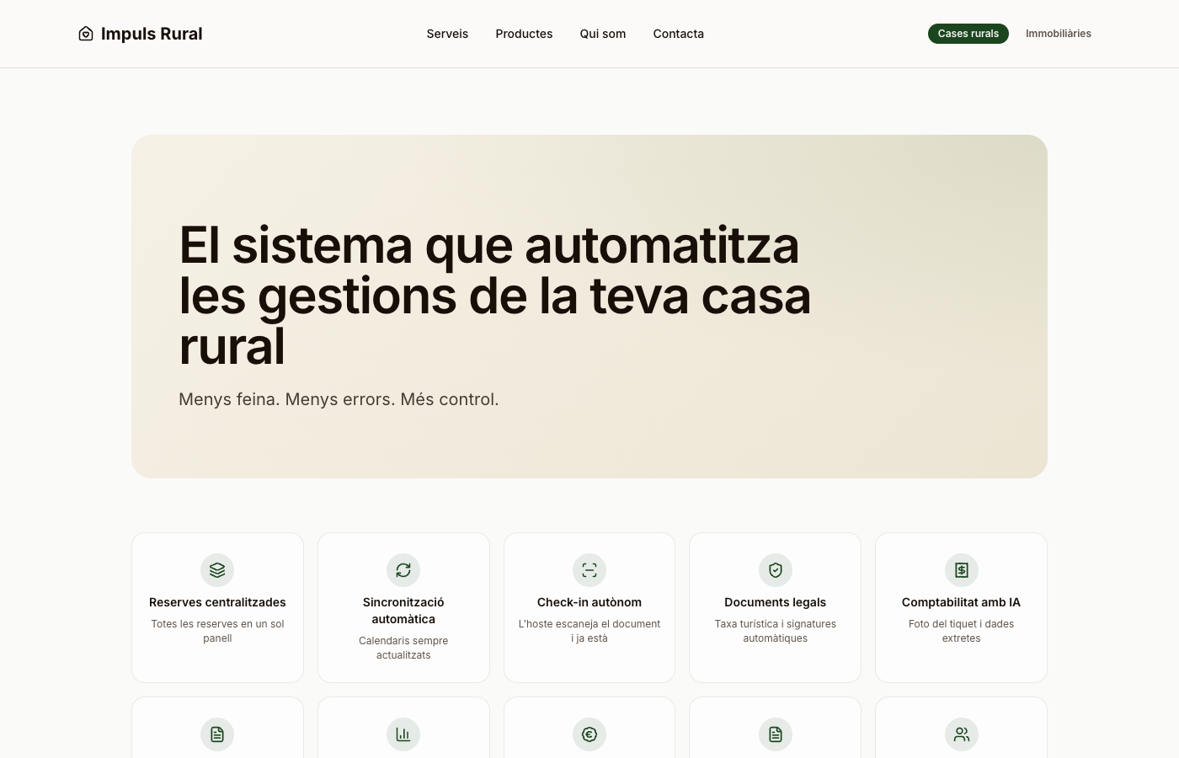Switch to the Immobiliàries option
This screenshot has width=1179, height=758.
pyautogui.click(x=1059, y=34)
